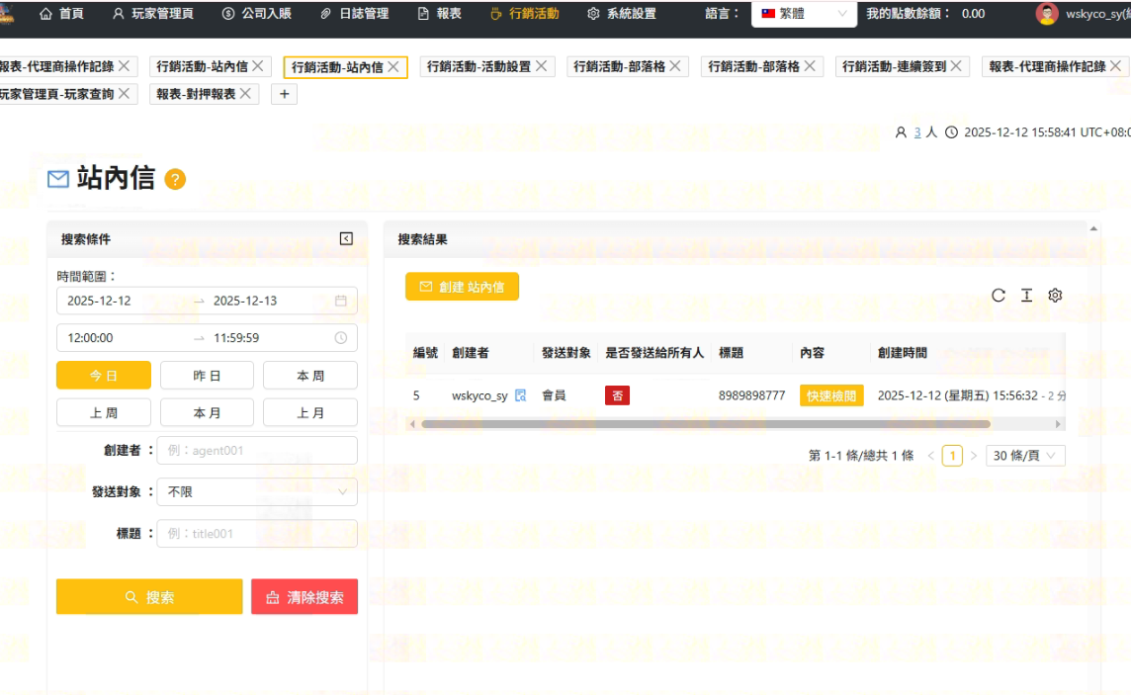Select the 昨日 quick range
The height and width of the screenshot is (695, 1131).
[207, 375]
